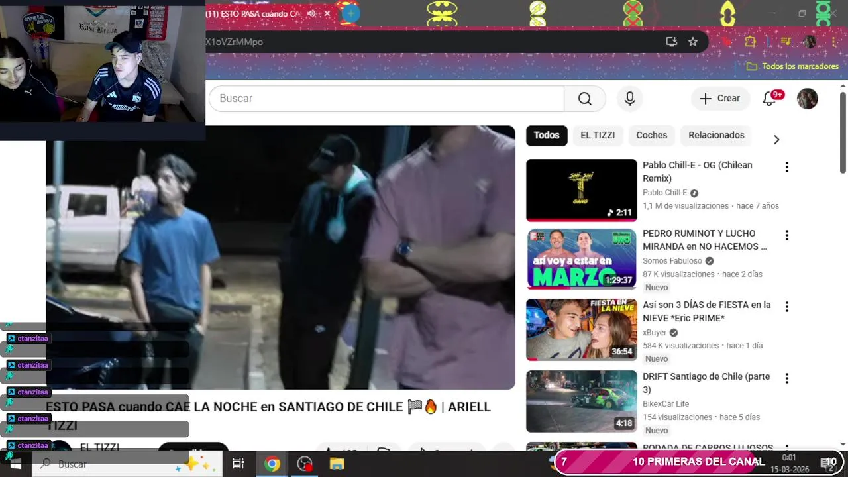Click the main video player
The height and width of the screenshot is (477, 848).
coord(280,257)
